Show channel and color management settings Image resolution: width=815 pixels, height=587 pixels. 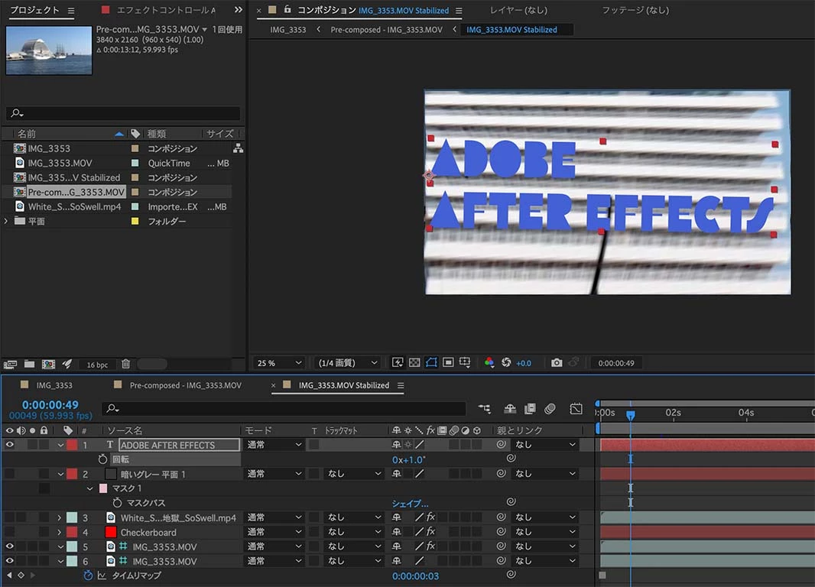pos(489,362)
